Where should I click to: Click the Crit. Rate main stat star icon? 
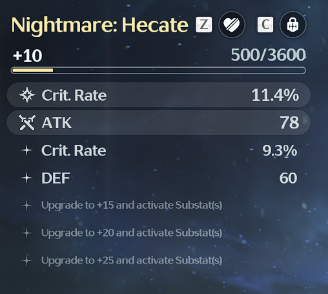point(27,95)
